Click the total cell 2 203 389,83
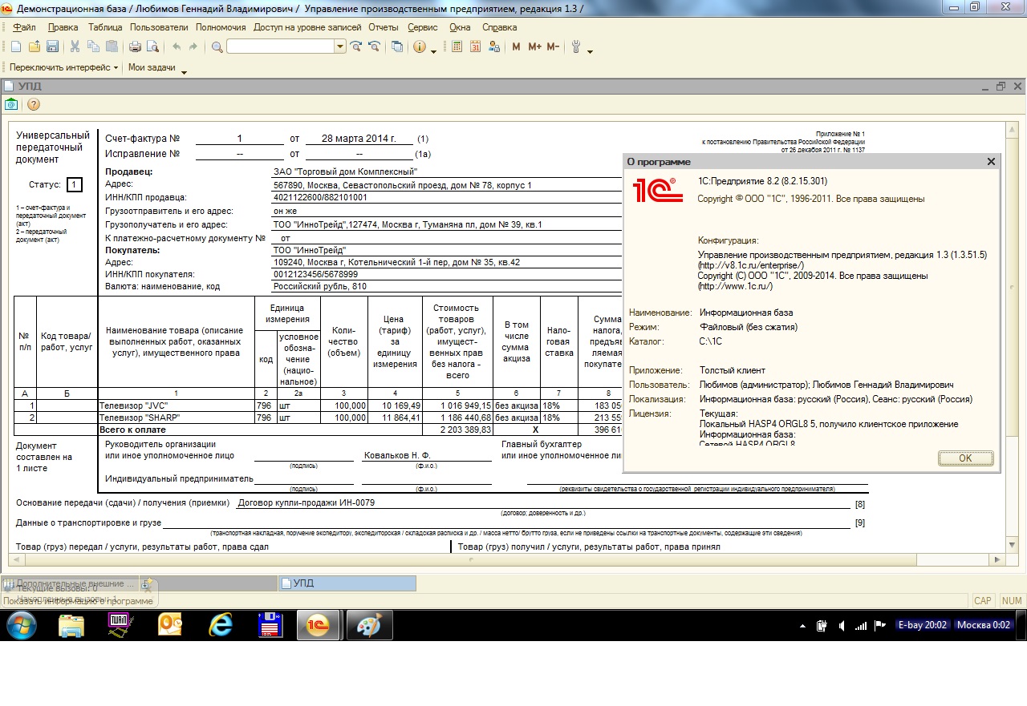1027x706 pixels. coord(458,430)
